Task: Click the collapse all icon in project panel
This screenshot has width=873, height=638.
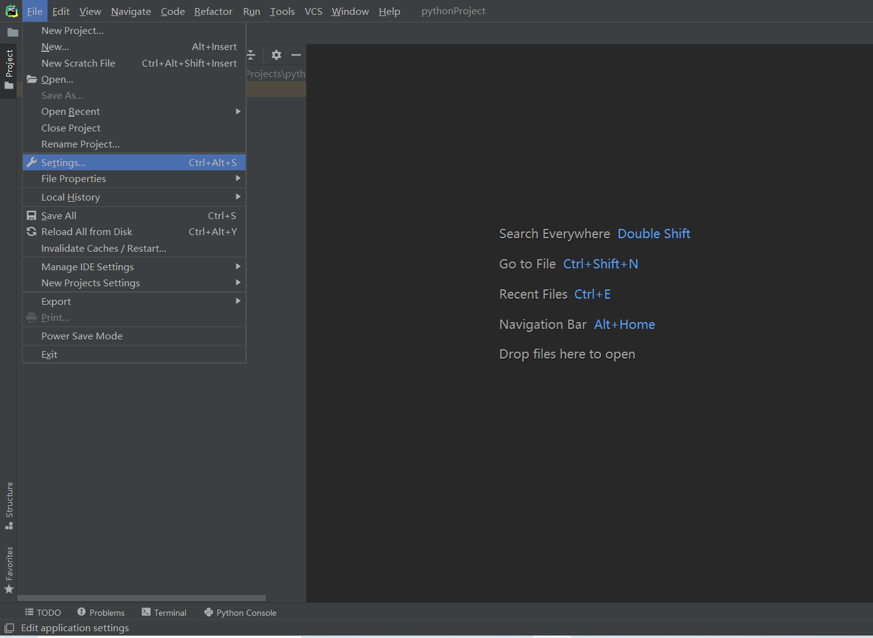Action: (x=251, y=55)
